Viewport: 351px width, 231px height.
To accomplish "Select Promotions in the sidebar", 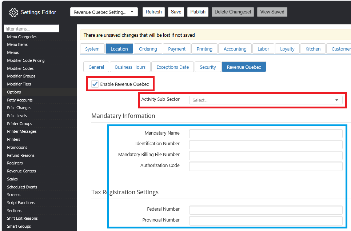I will pos(17,147).
